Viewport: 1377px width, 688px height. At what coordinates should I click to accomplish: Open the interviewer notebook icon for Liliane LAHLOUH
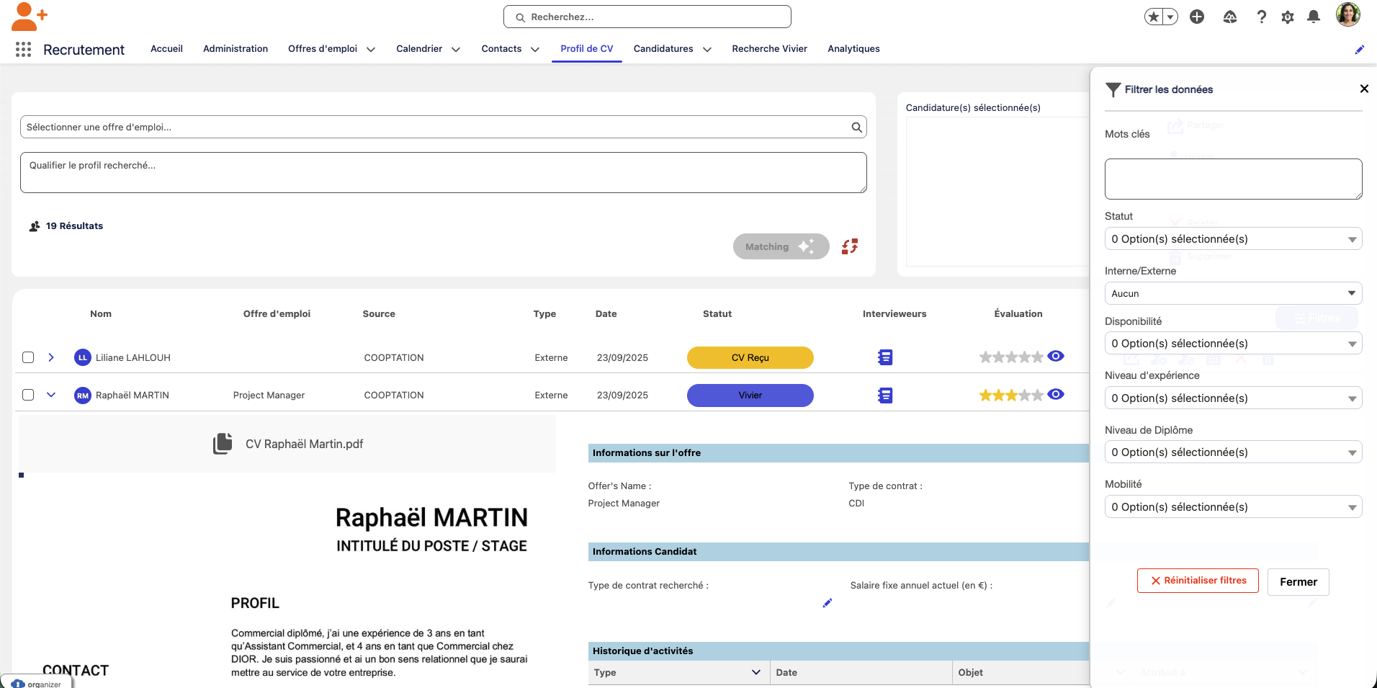pyautogui.click(x=885, y=357)
